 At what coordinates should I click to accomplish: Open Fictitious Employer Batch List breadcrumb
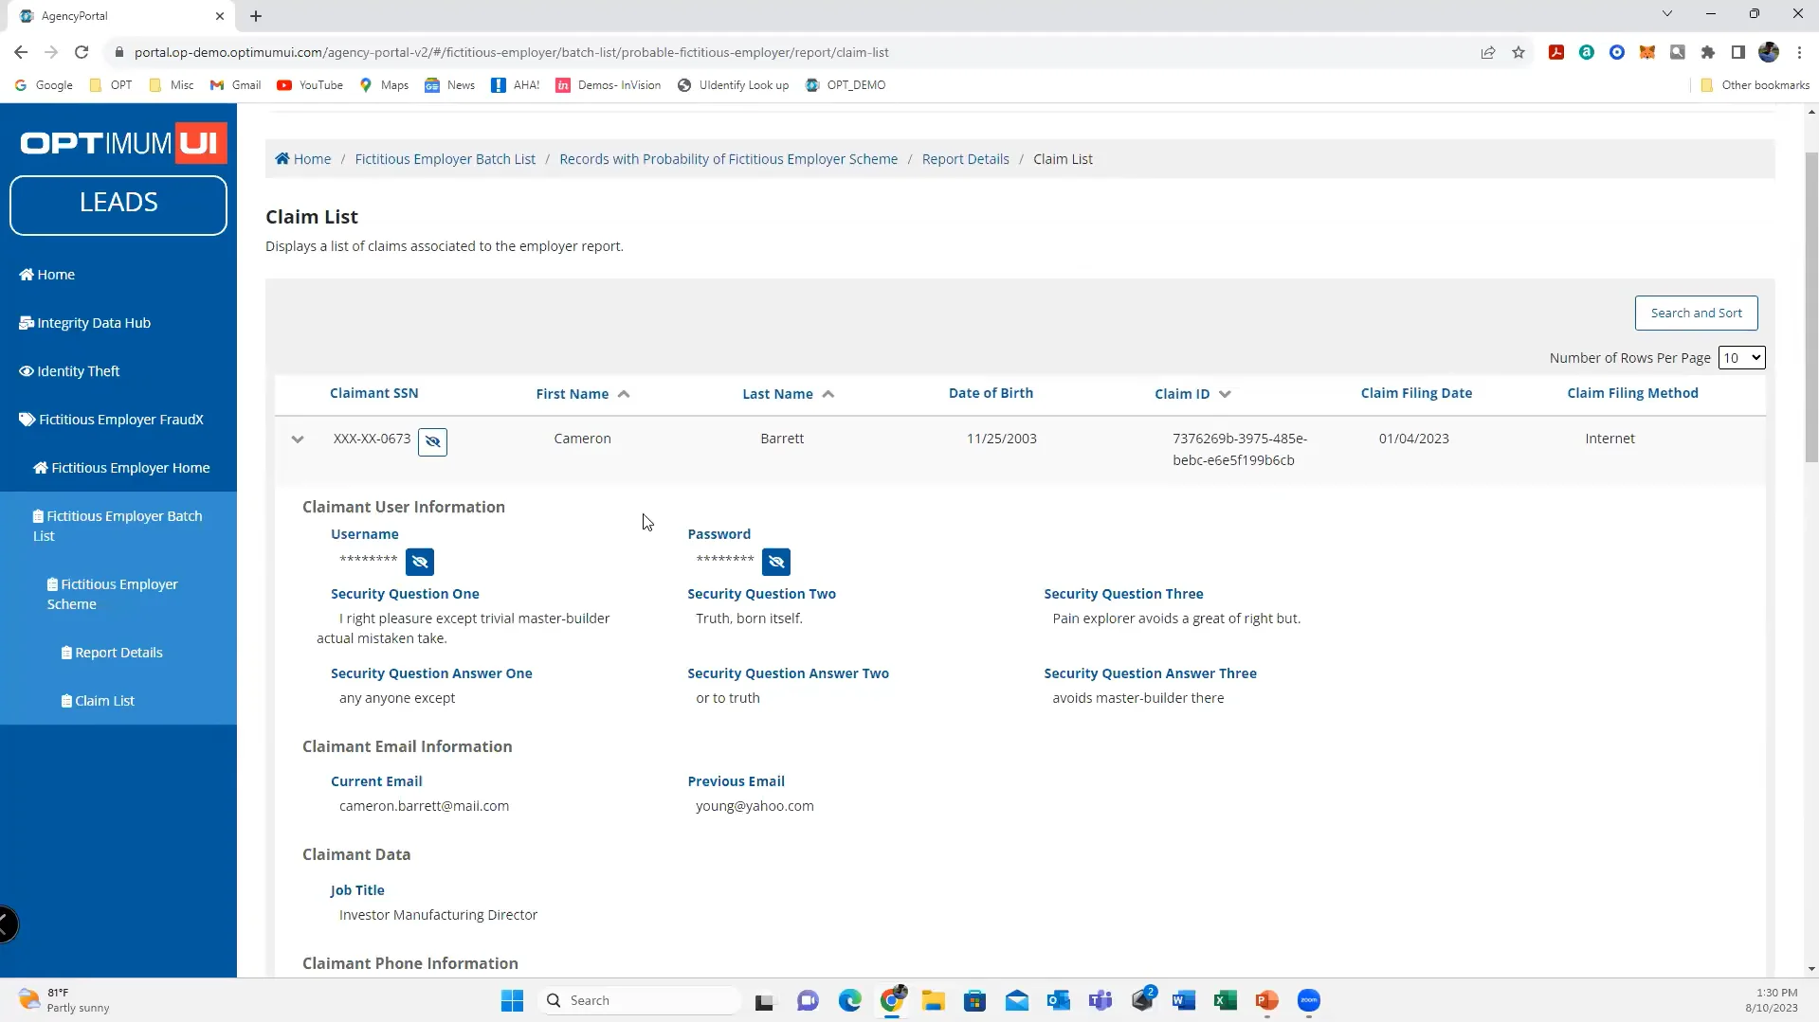[x=445, y=159]
